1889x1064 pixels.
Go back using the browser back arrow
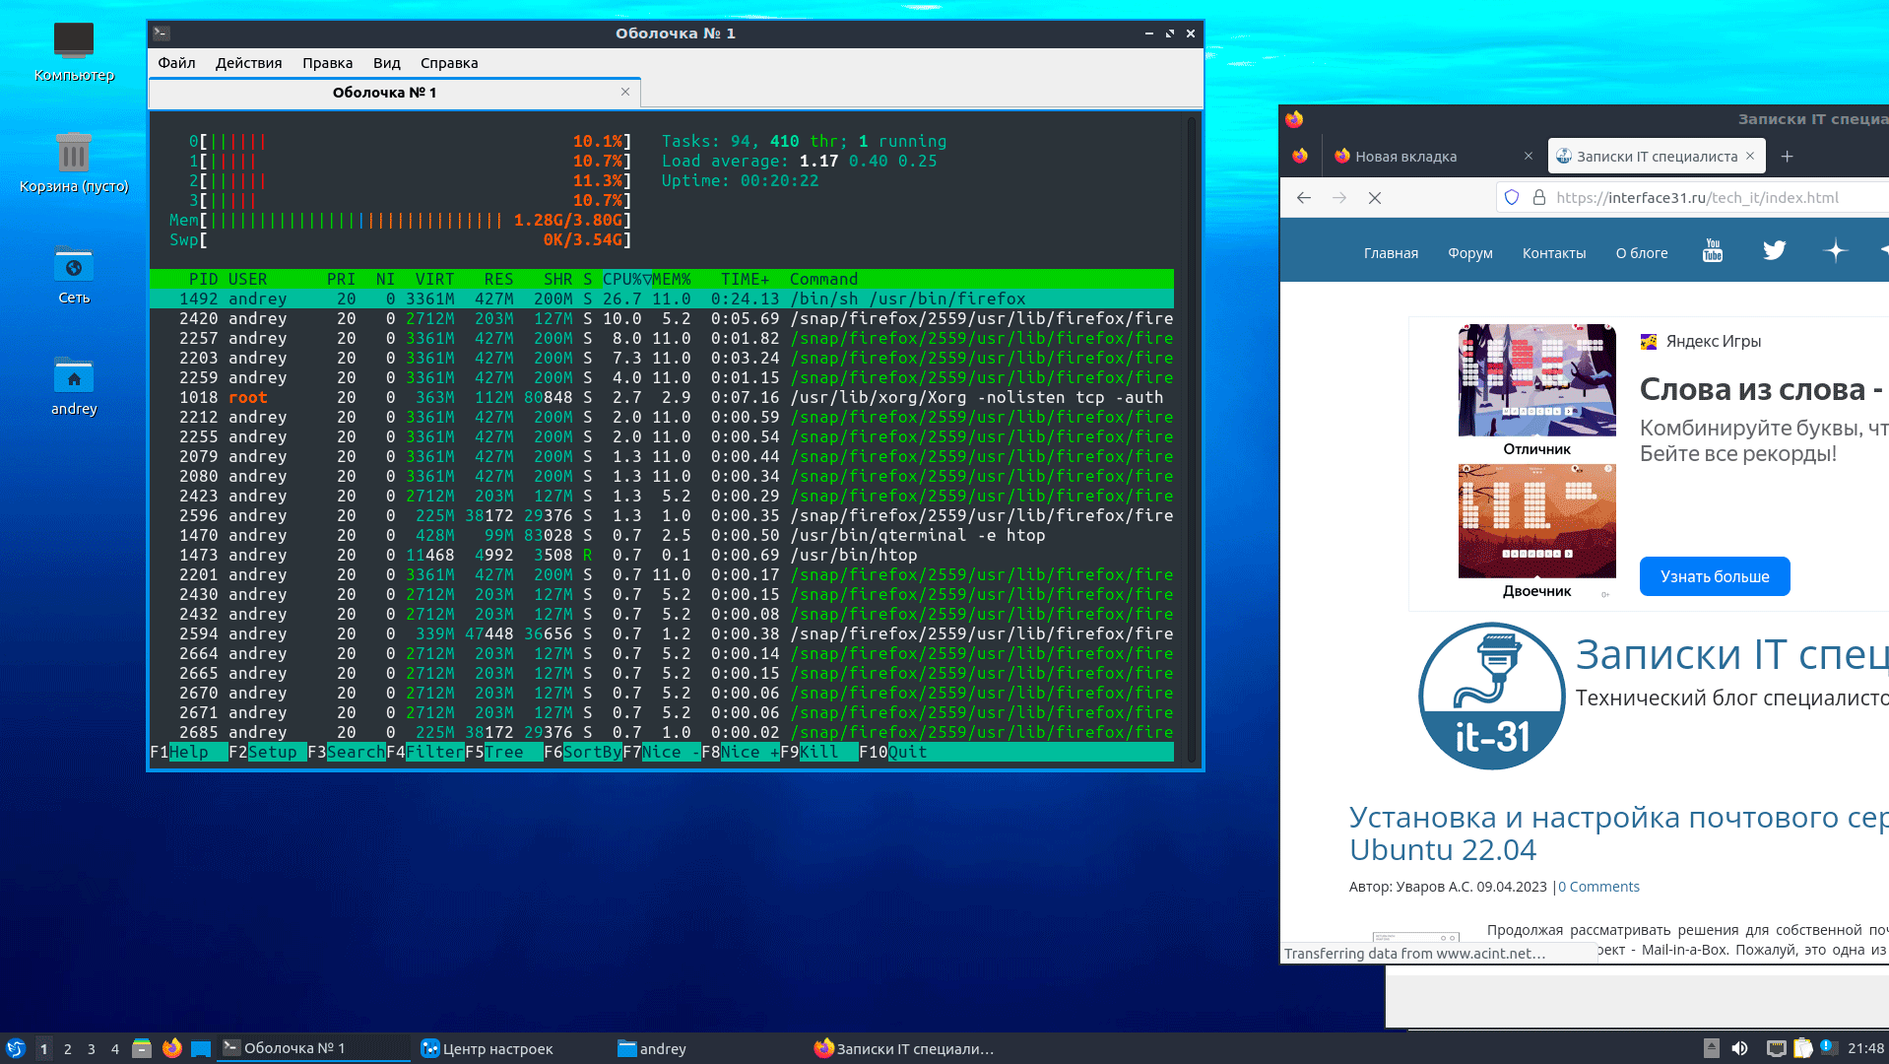pos(1304,198)
